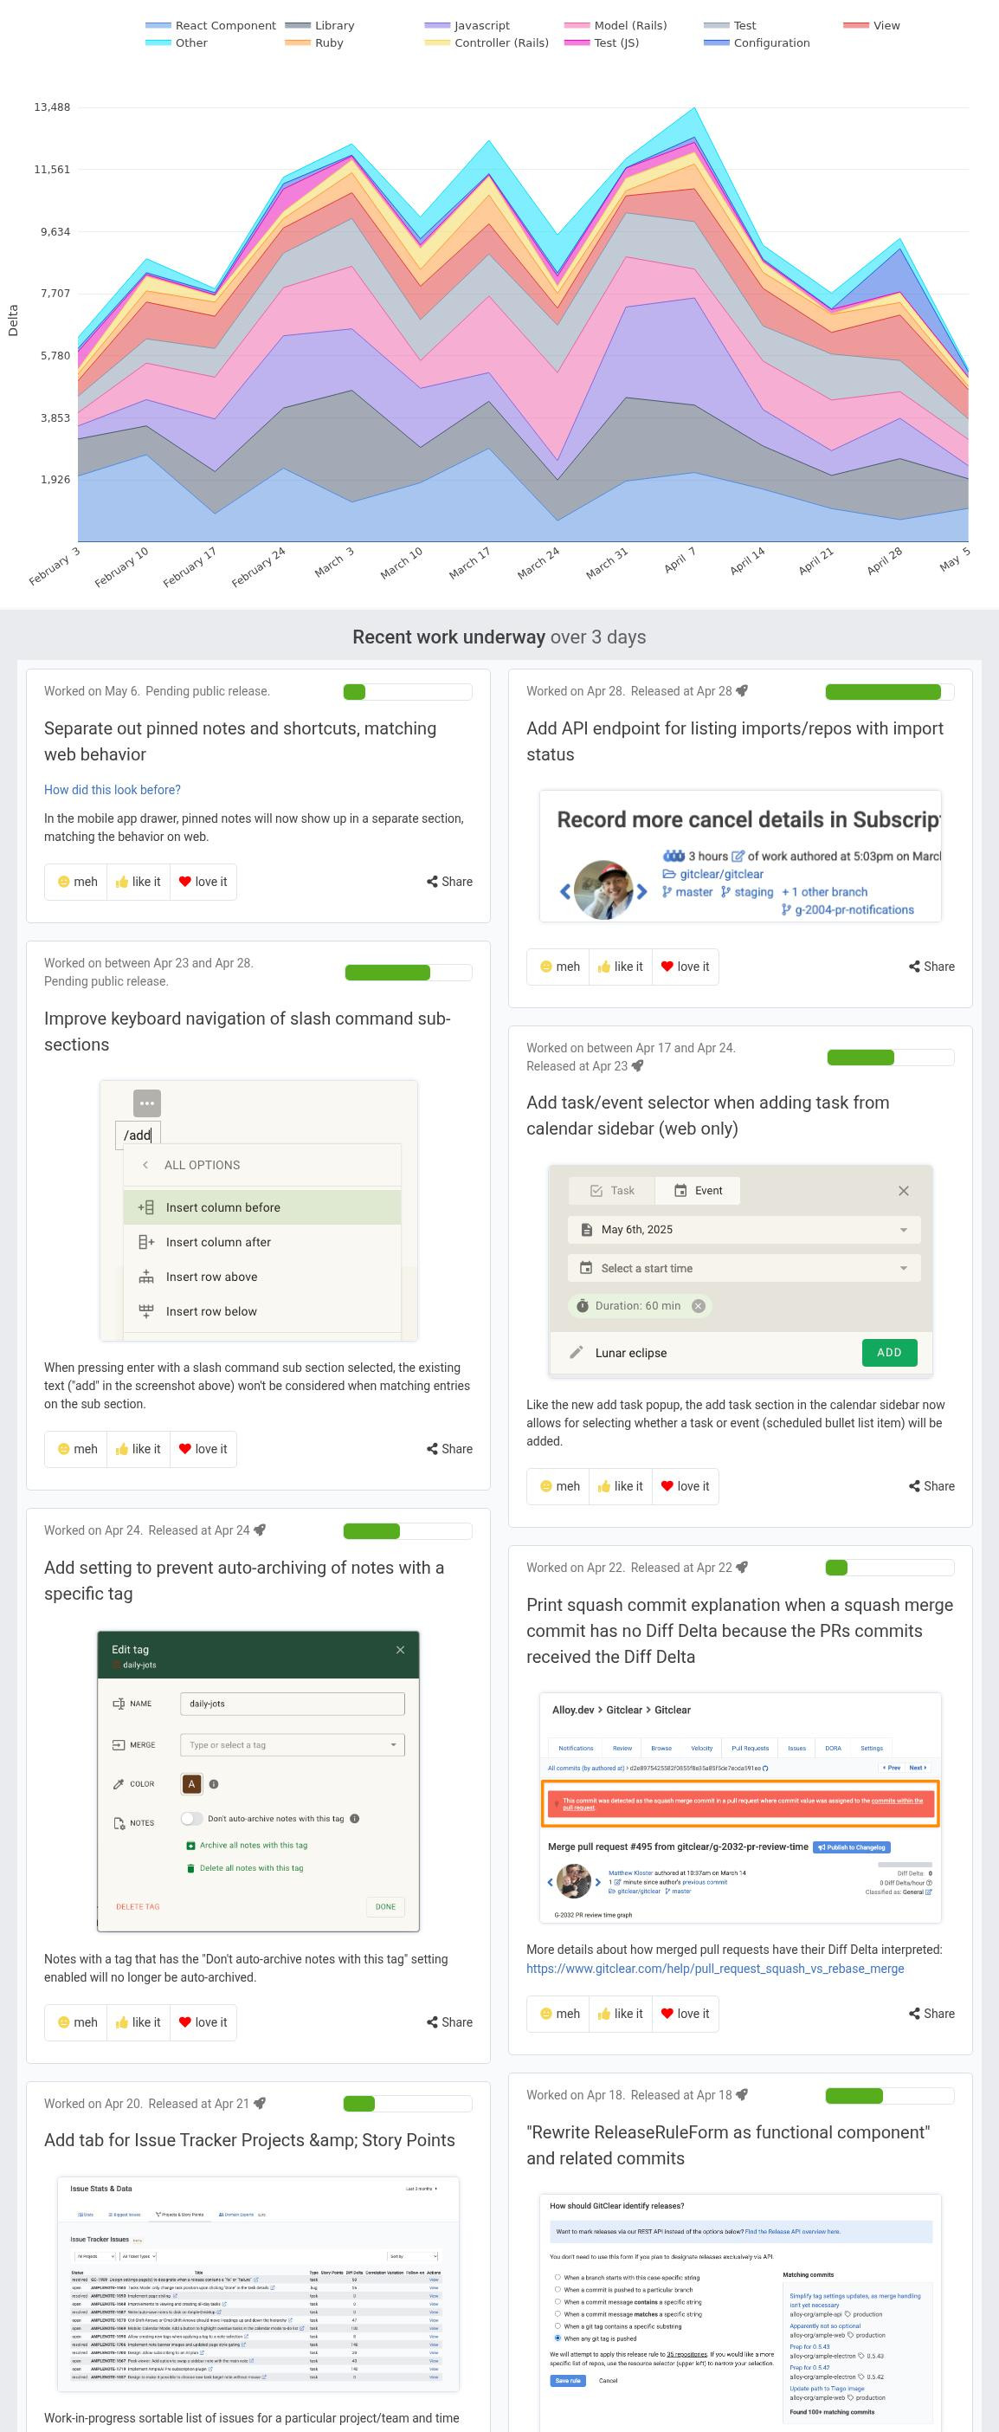Screen dimensions: 999x2432
Task: Open the May 6th, 2025 date dropdown
Action: pos(904,1230)
